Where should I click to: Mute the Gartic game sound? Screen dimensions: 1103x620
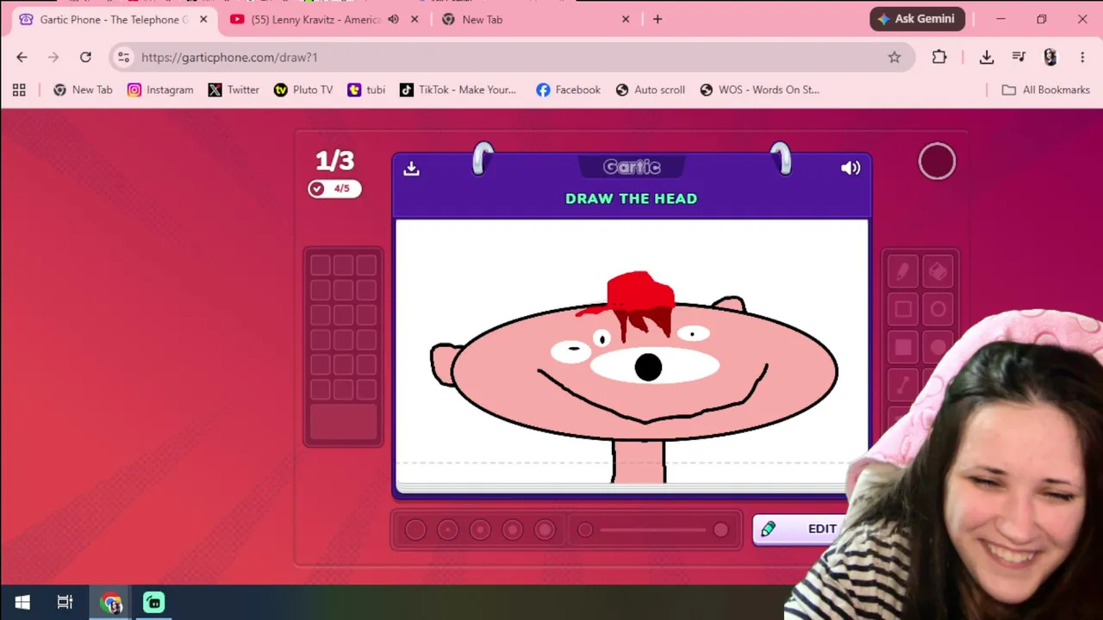pos(851,168)
